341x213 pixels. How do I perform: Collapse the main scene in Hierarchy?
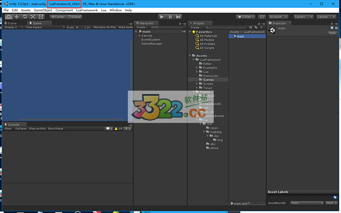(136, 32)
